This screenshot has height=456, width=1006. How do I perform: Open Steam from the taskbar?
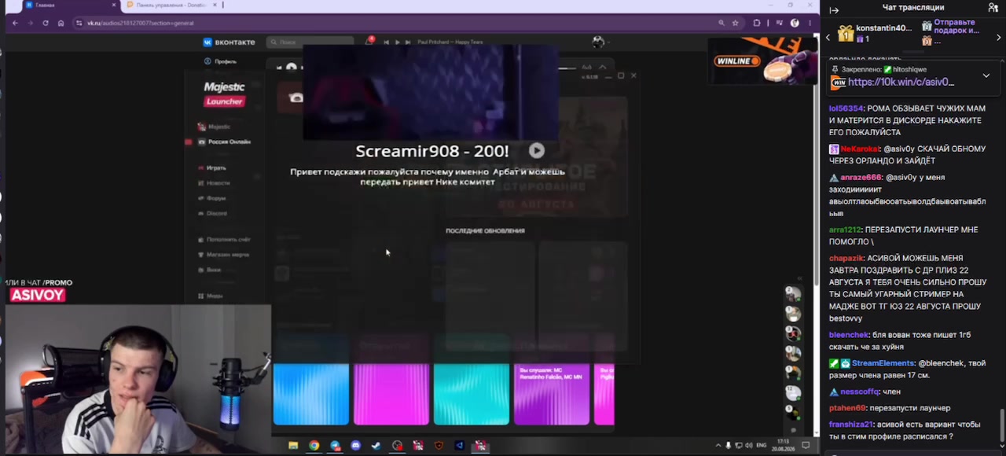pos(376,446)
